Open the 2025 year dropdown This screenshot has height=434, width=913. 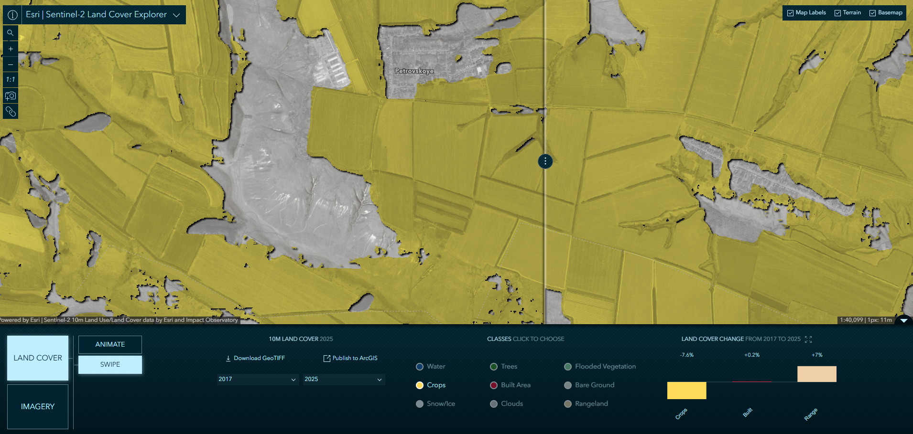(x=344, y=379)
